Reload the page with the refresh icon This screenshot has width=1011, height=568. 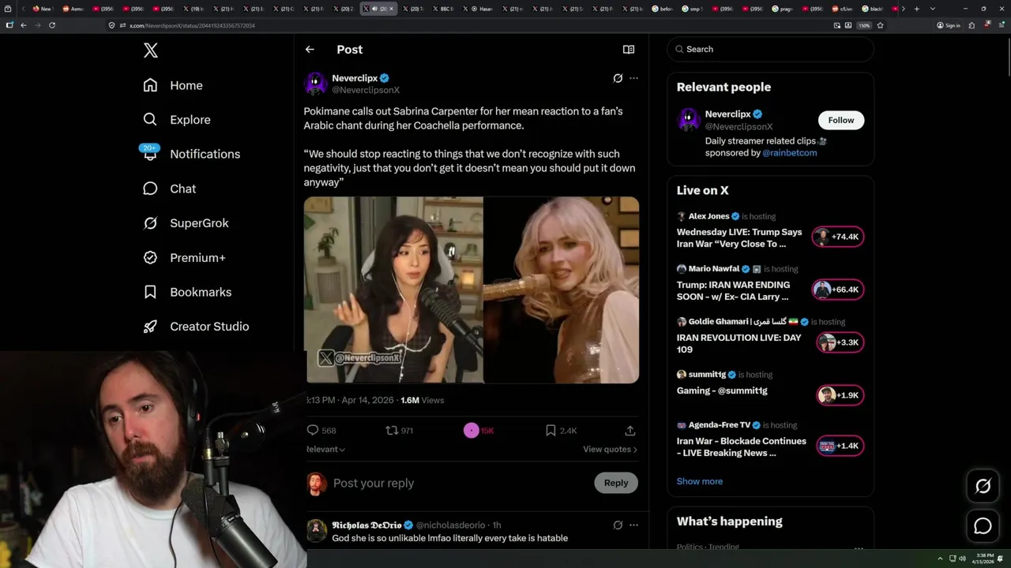click(52, 25)
